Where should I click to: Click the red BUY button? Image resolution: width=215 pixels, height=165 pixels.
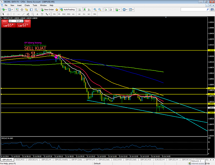(x=27, y=21)
